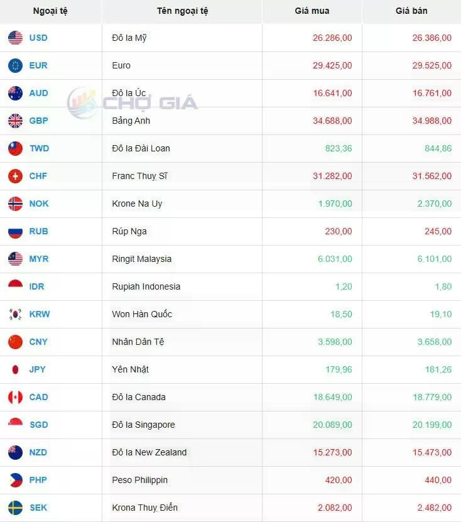Viewport: 461px width, 522px height.
Task: Select the GBP United Kingdom flag icon
Action: click(15, 121)
